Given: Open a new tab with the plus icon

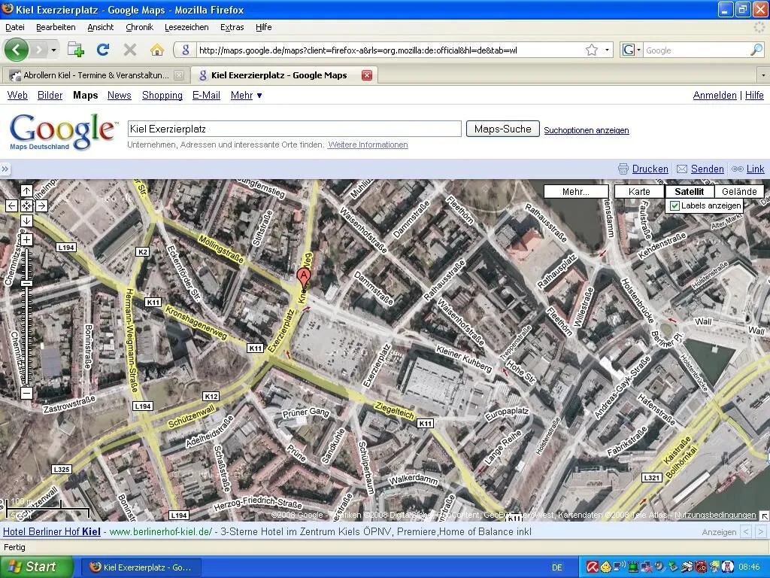Looking at the screenshot, I should (x=76, y=50).
